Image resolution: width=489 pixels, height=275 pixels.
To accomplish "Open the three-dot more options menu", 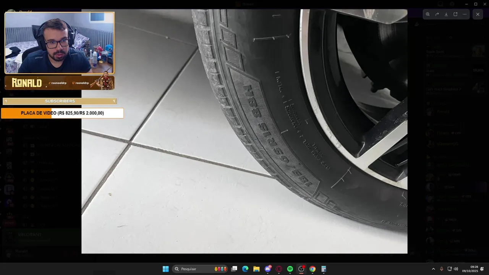I will click(465, 14).
